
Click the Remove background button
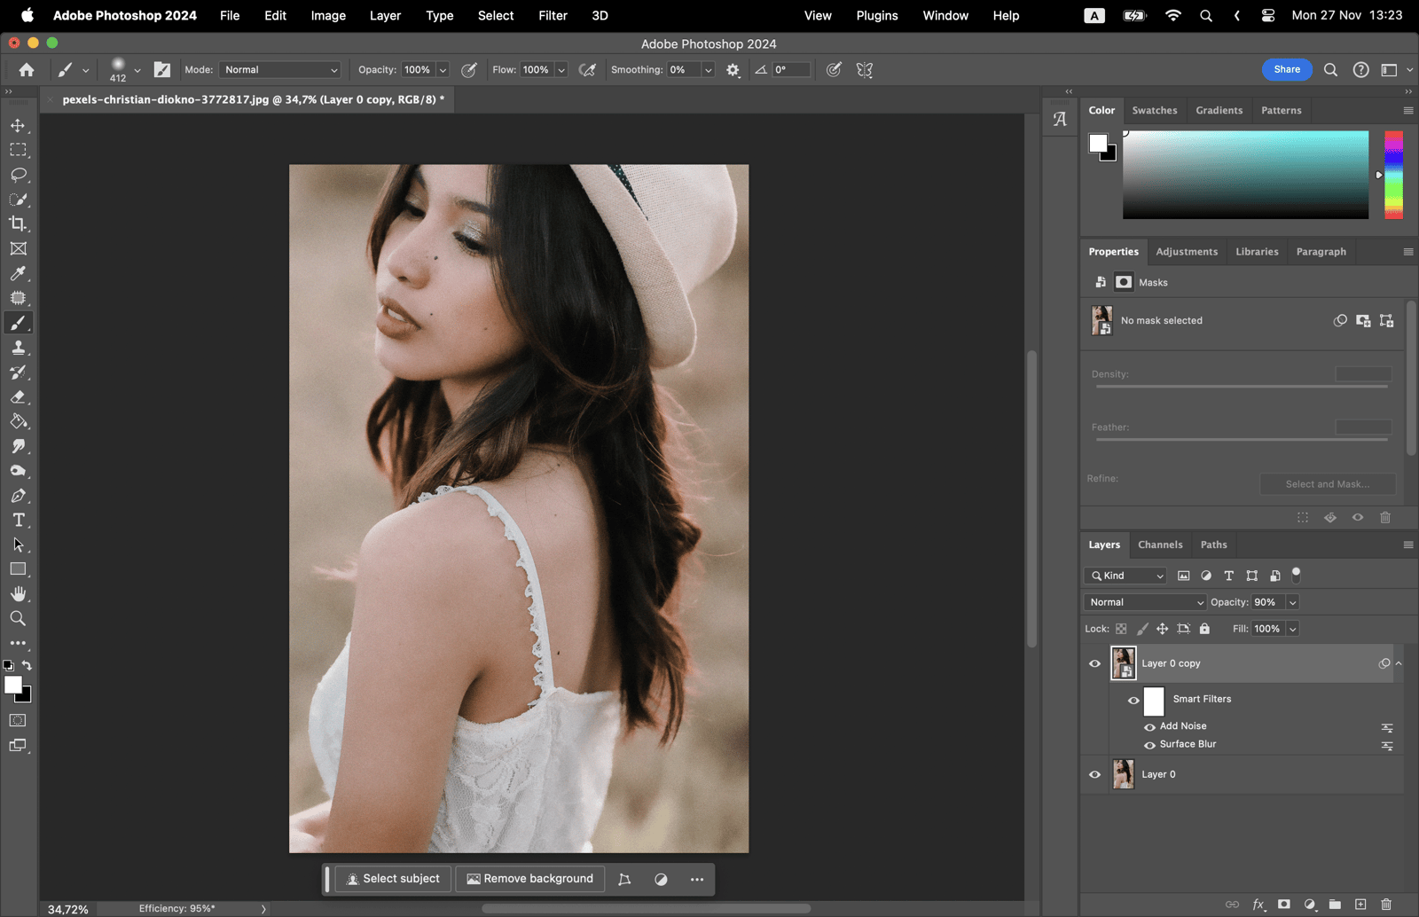tap(530, 879)
